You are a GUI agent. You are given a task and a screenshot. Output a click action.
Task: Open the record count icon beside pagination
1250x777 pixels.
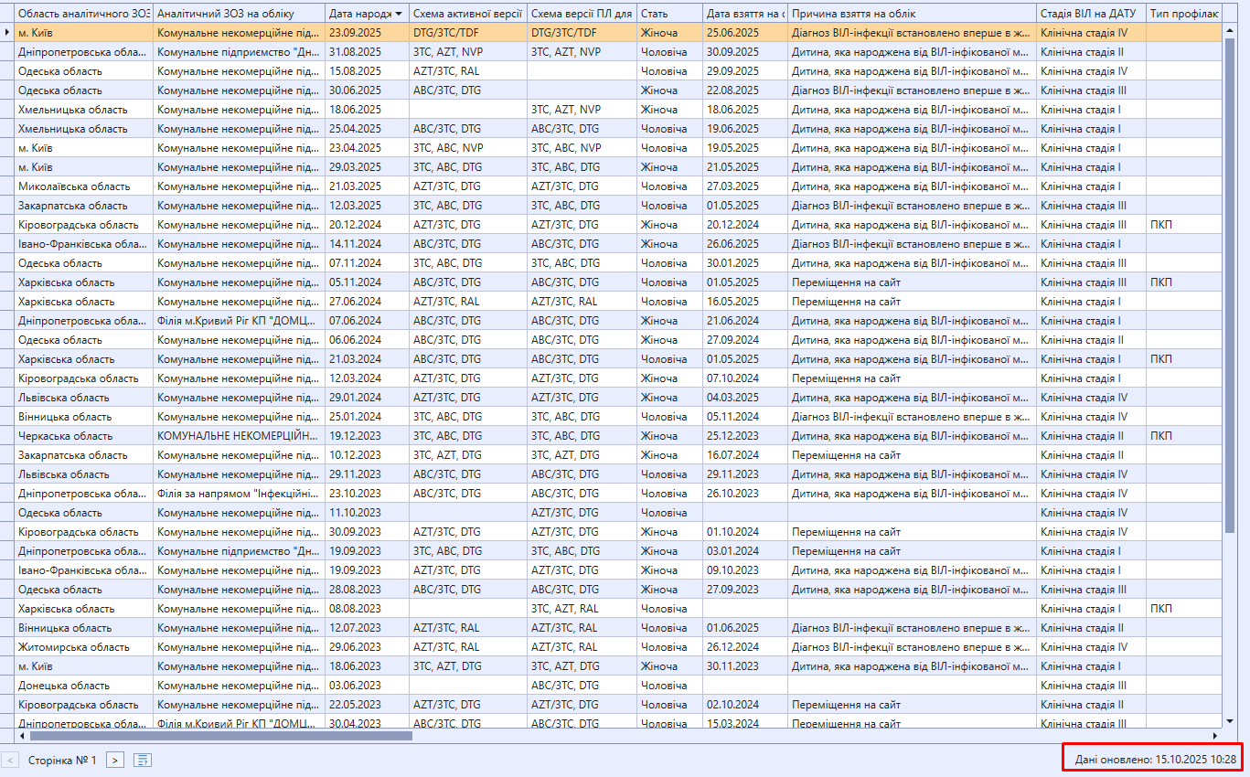click(x=142, y=760)
